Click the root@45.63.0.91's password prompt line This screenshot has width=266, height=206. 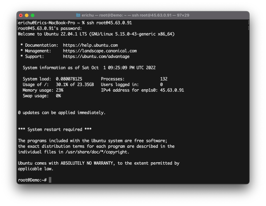coord(50,28)
